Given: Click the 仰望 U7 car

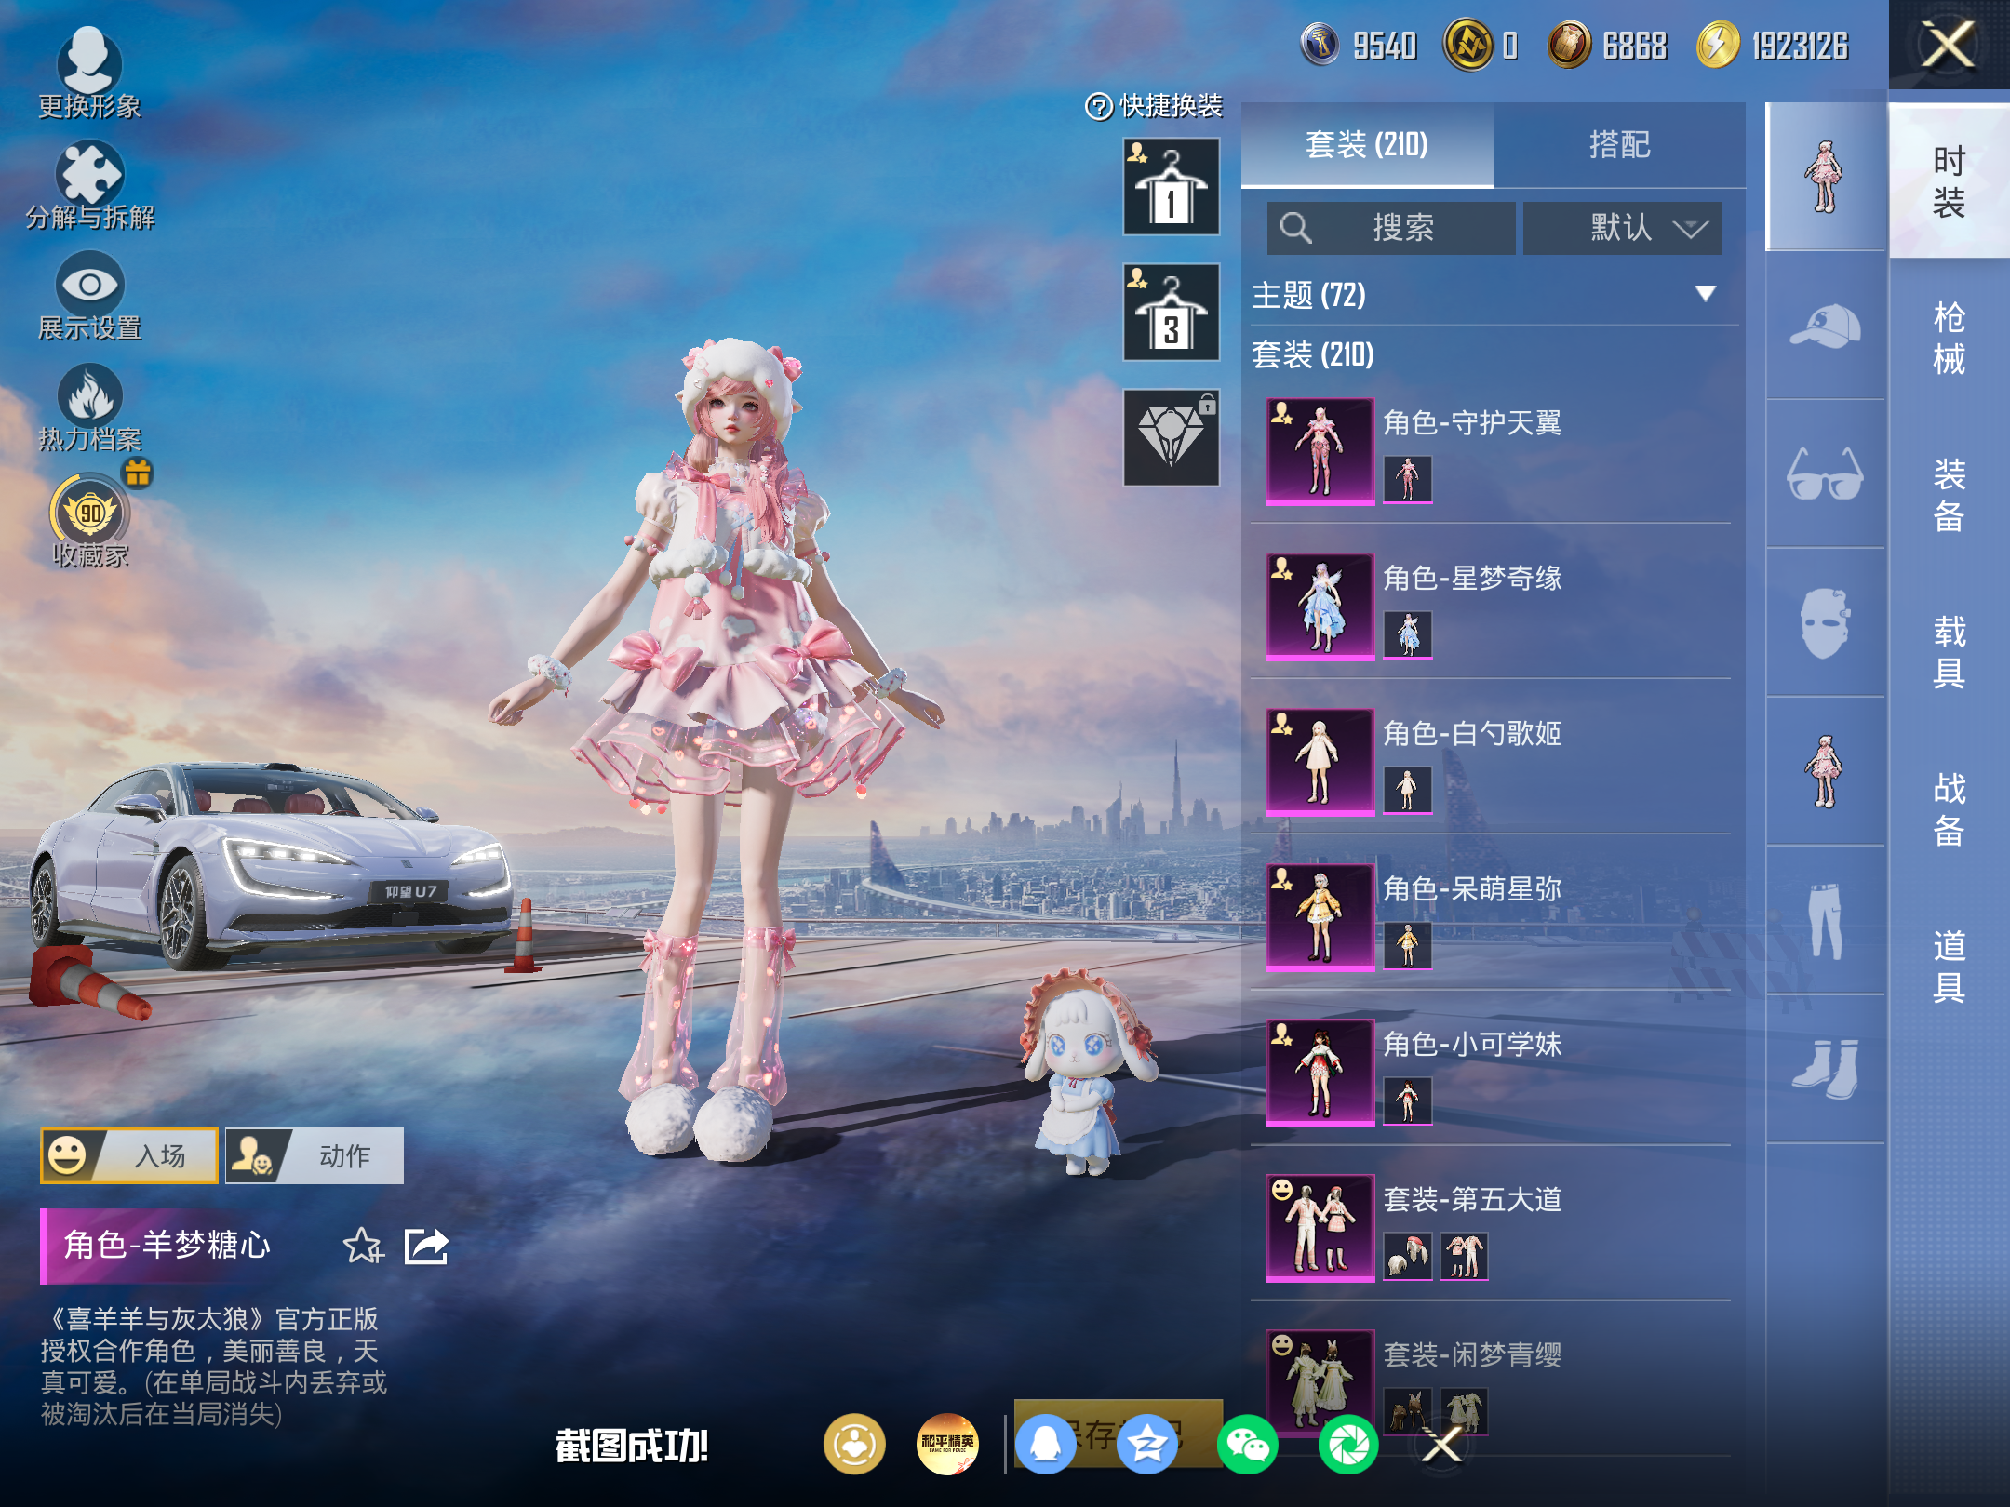Looking at the screenshot, I should (x=270, y=865).
